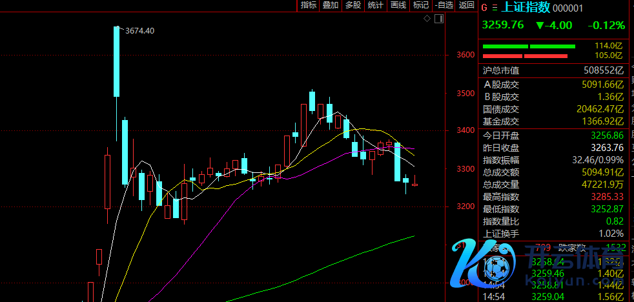Viewport: 634px width, 302px height.
Task: Switch to 多股 multi-stock view
Action: click(x=353, y=5)
